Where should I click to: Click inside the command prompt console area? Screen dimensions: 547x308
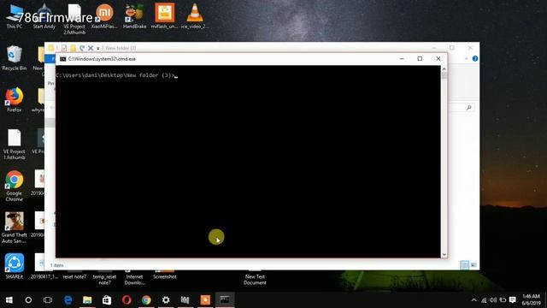click(x=248, y=162)
